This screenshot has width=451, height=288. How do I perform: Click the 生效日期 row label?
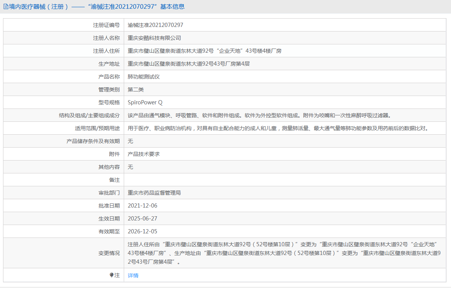[x=109, y=219]
